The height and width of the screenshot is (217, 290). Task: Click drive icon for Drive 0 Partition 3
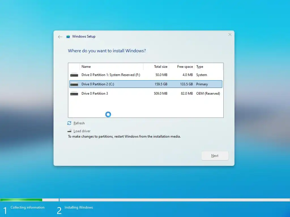tap(74, 94)
